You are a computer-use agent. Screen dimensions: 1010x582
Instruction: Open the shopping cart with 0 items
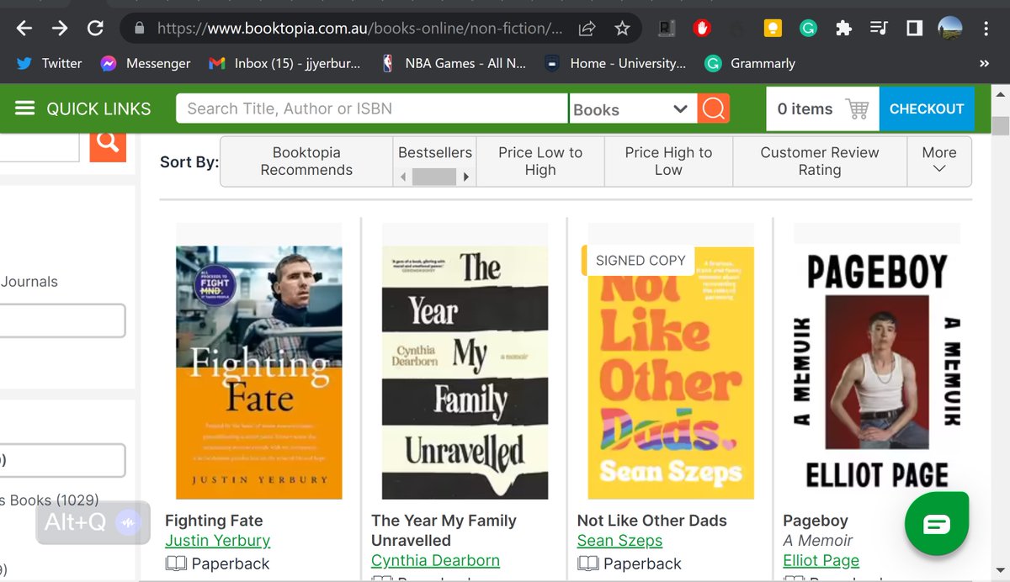[x=822, y=108]
